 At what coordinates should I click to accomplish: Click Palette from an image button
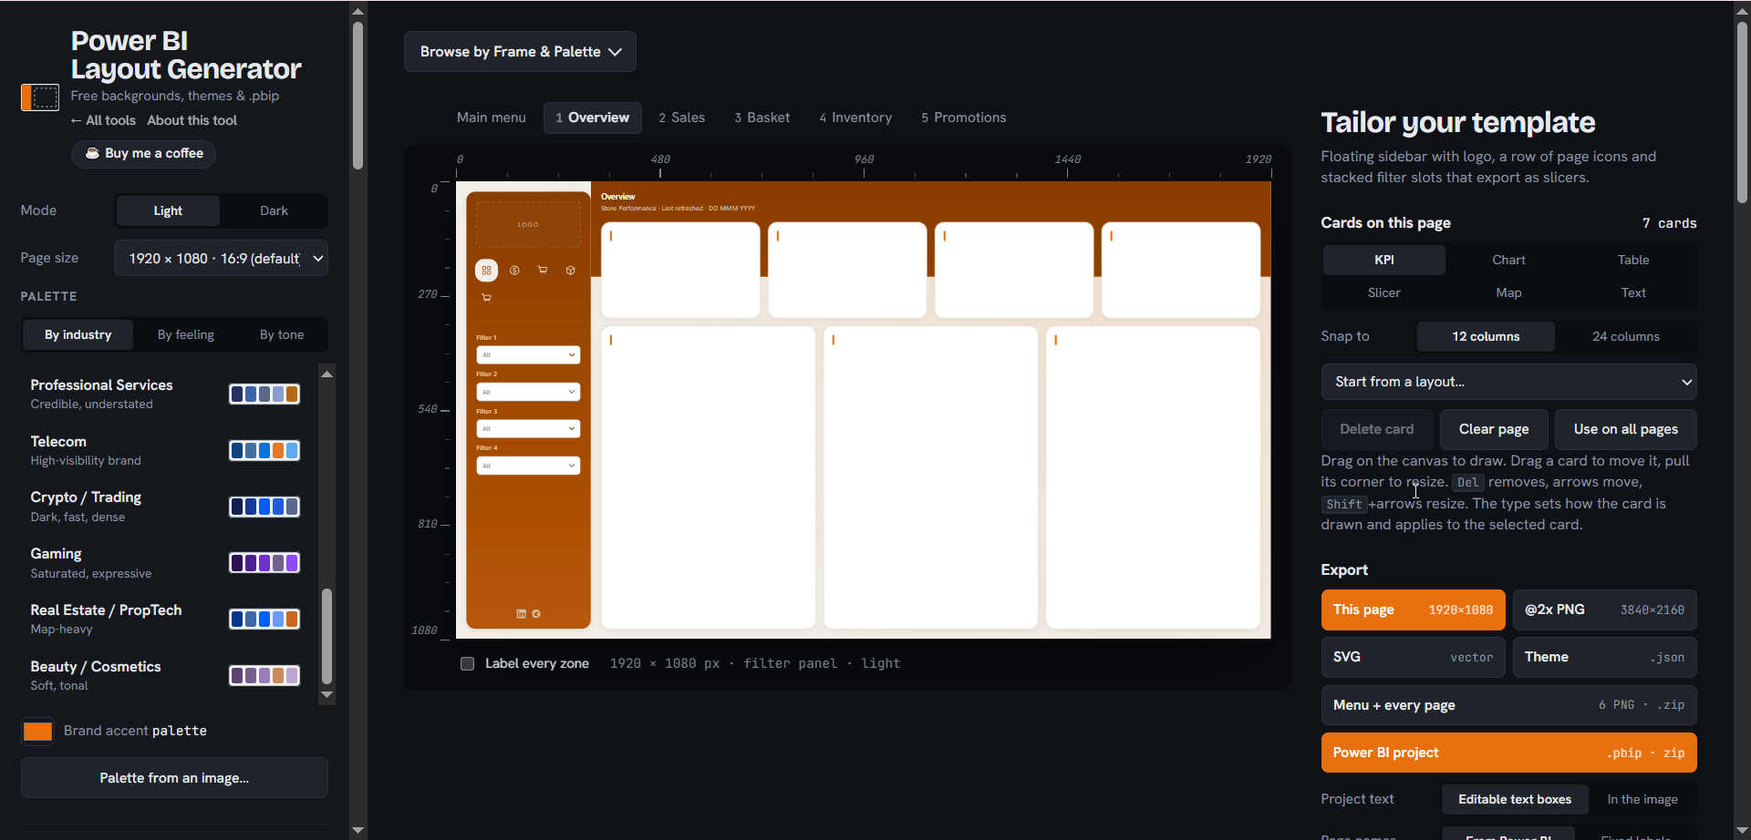tap(174, 778)
